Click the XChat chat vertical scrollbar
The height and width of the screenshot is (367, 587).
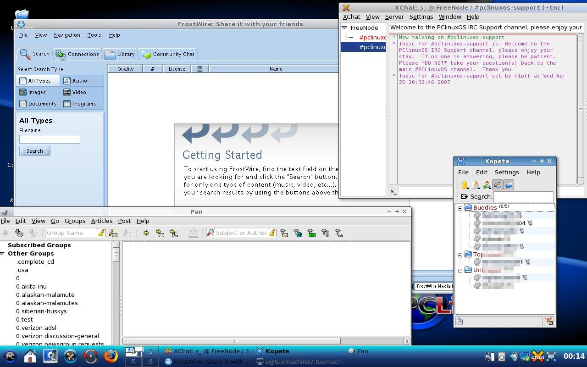click(x=581, y=108)
